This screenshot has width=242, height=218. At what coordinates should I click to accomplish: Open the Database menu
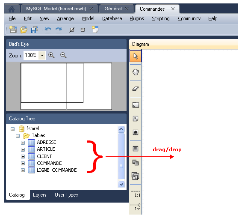tap(112, 18)
